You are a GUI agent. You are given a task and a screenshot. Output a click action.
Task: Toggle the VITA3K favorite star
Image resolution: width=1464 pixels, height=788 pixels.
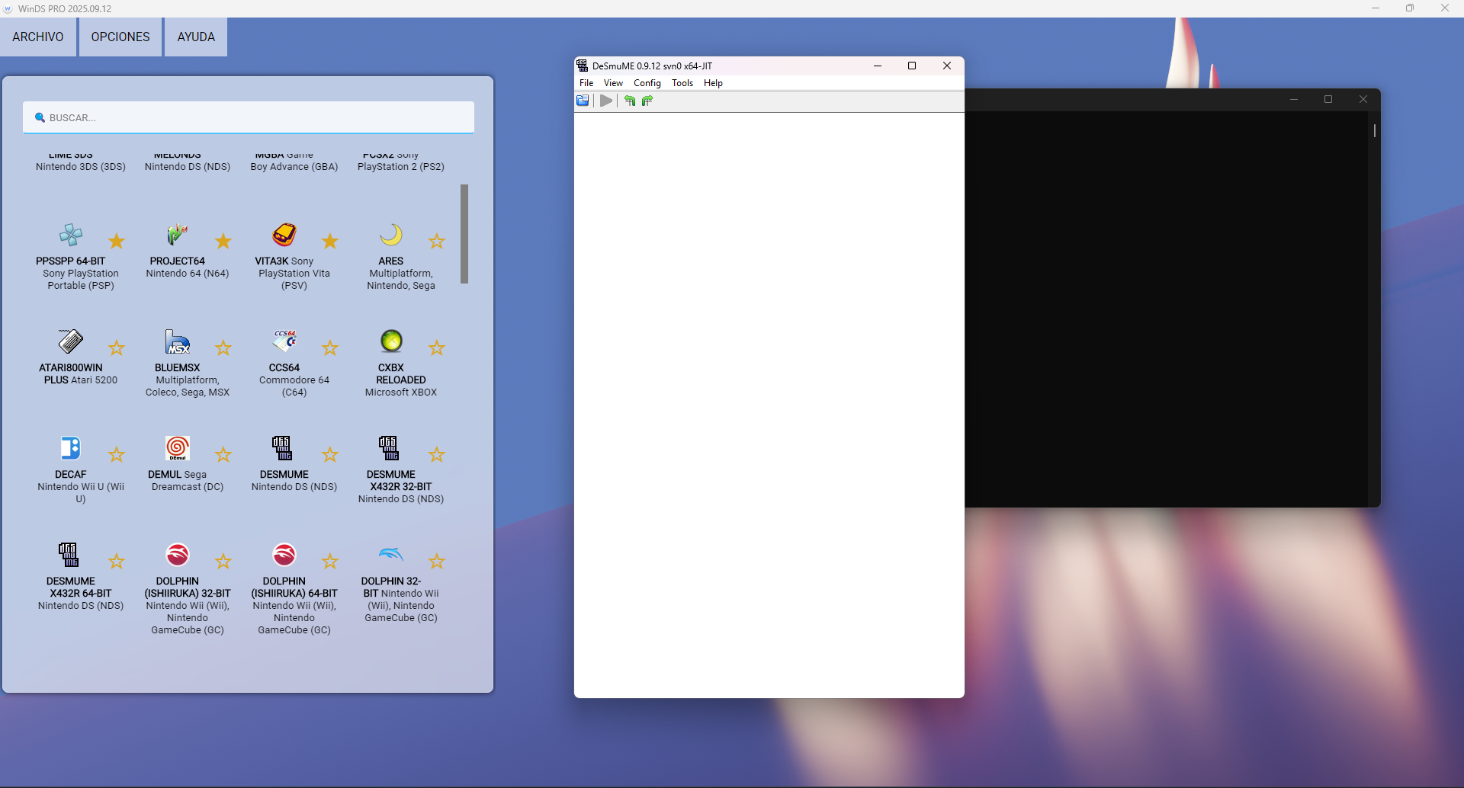click(x=330, y=242)
